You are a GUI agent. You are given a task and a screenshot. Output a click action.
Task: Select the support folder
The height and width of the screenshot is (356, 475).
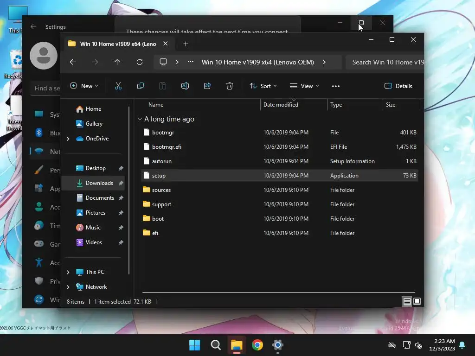(280, 204)
